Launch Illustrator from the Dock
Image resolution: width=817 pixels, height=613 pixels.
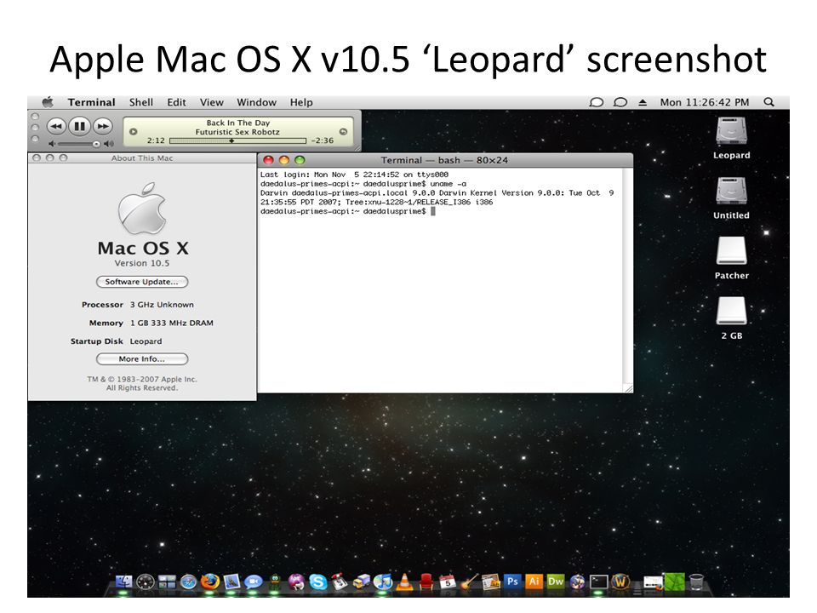click(x=534, y=581)
